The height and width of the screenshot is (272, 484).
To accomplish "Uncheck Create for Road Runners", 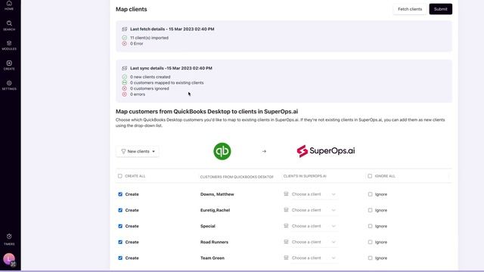I will (120, 242).
